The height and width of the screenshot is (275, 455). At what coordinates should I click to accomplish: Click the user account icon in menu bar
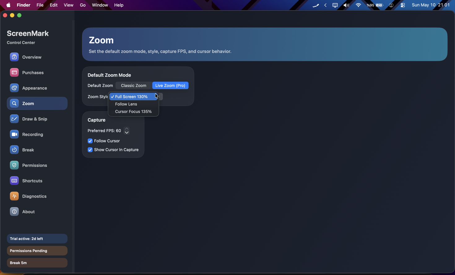[391, 5]
